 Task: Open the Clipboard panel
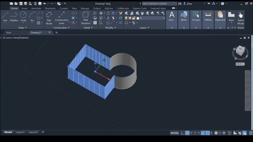pos(220,19)
